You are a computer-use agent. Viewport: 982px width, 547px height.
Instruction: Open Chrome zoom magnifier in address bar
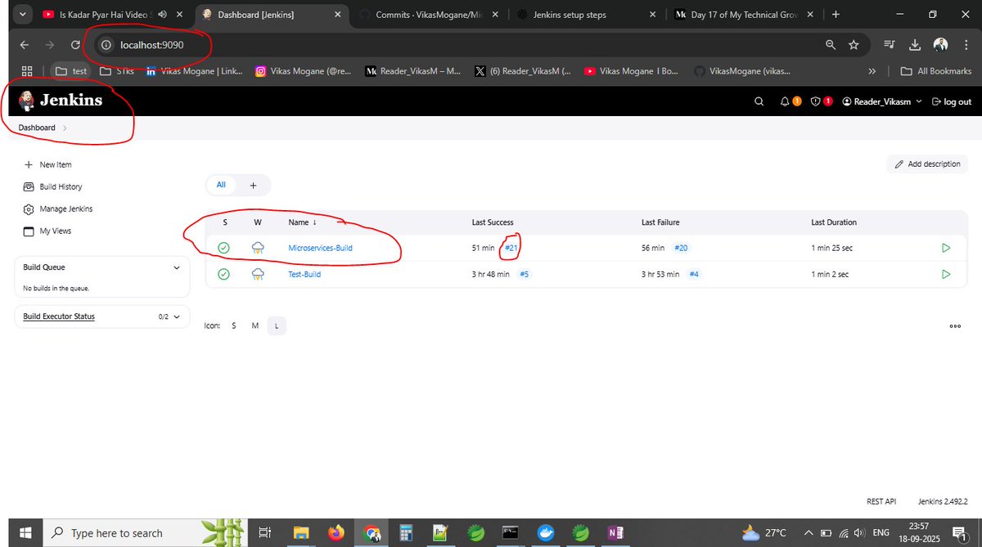pos(830,45)
